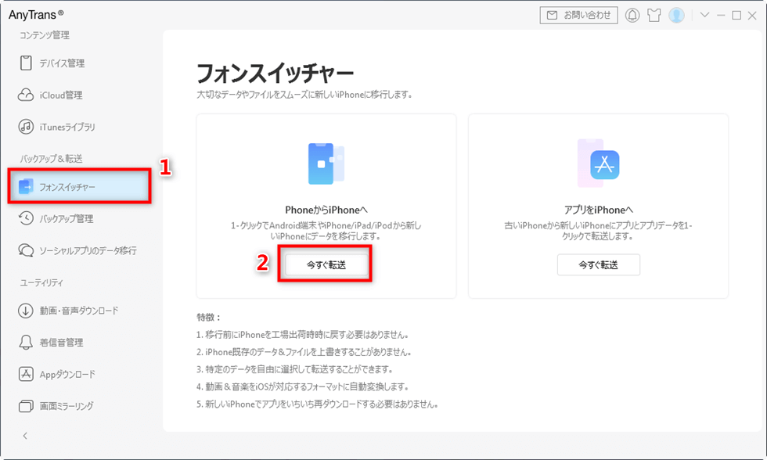Click the アプリをiPhoneへ App Store illustration
Viewport: 767px width, 460px height.
598,164
